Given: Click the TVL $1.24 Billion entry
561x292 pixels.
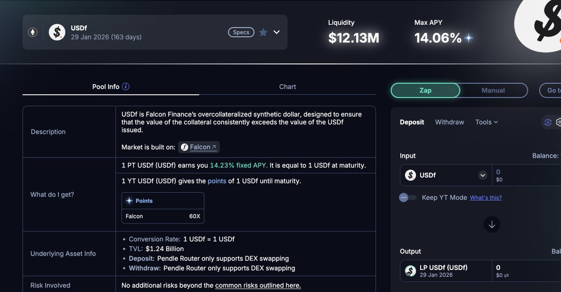Looking at the screenshot, I should click(x=156, y=249).
